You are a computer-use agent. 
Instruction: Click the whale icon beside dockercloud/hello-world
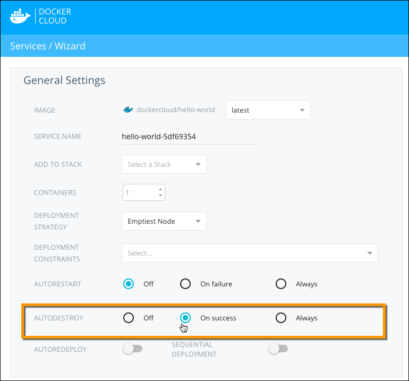tap(127, 110)
